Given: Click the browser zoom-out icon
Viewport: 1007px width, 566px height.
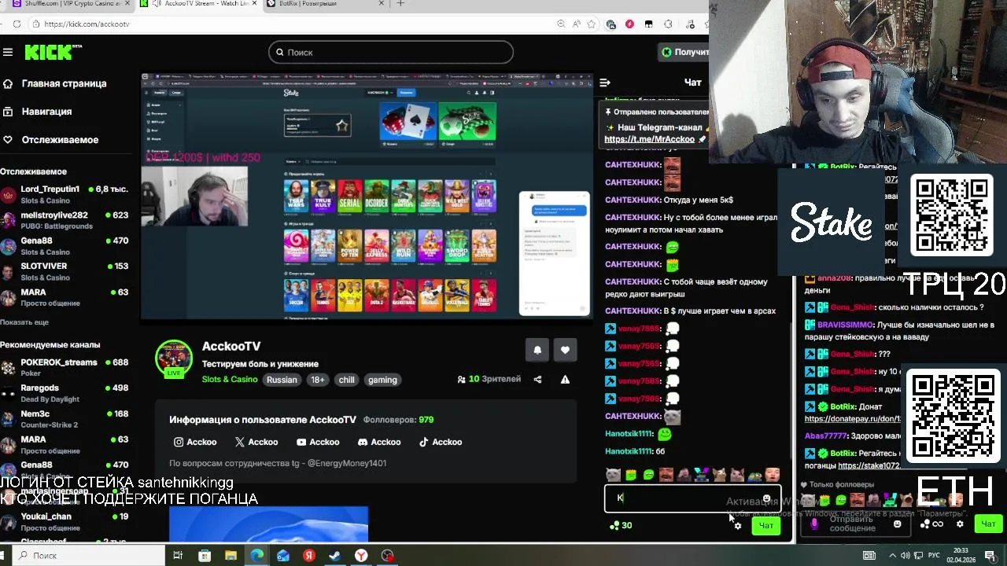Looking at the screenshot, I should 561,24.
